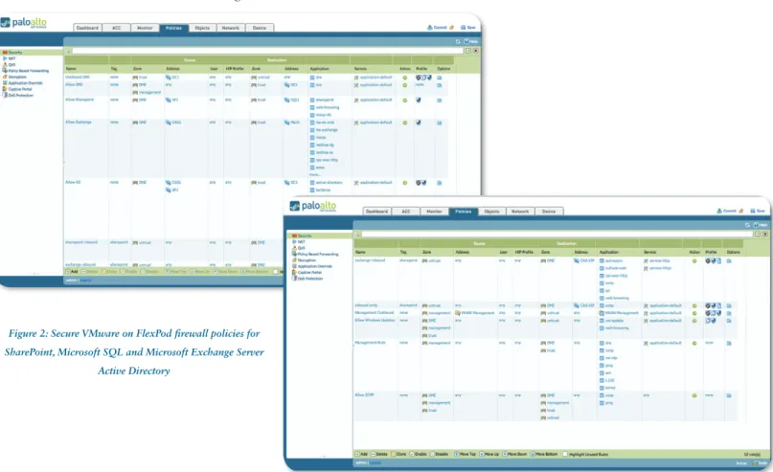Switch to Monitor tab in front window
773x472 pixels.
[x=434, y=212]
